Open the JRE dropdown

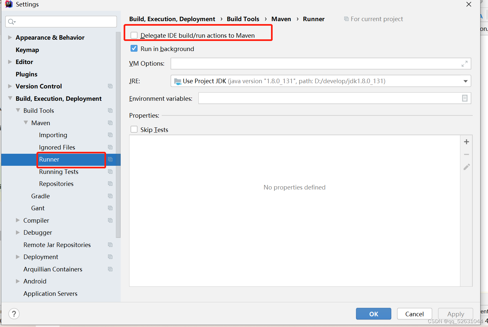coord(465,81)
